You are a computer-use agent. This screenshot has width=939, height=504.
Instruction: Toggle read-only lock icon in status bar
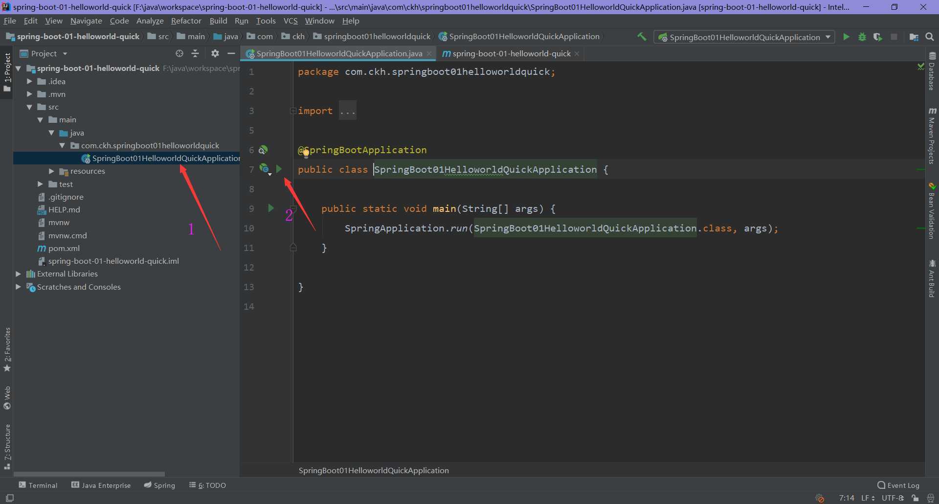point(915,498)
